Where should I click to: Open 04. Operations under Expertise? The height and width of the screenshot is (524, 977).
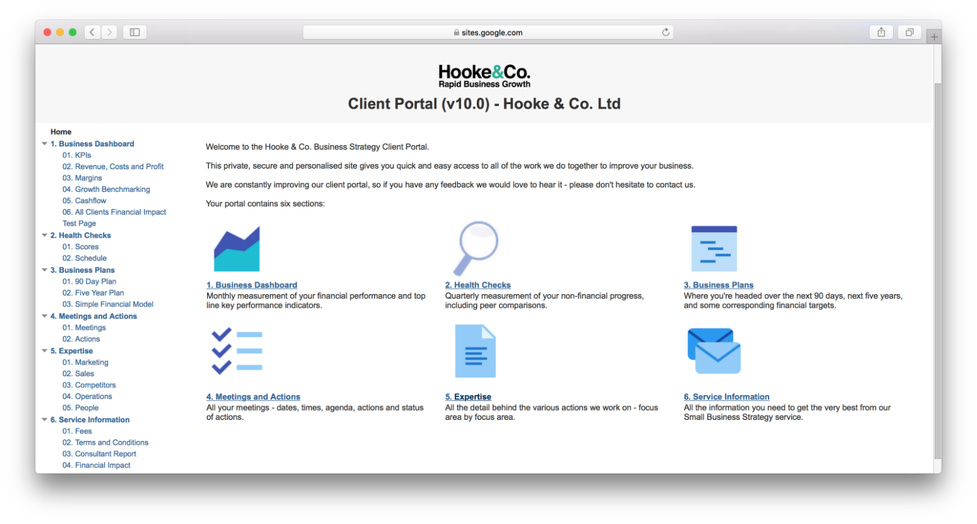click(87, 396)
